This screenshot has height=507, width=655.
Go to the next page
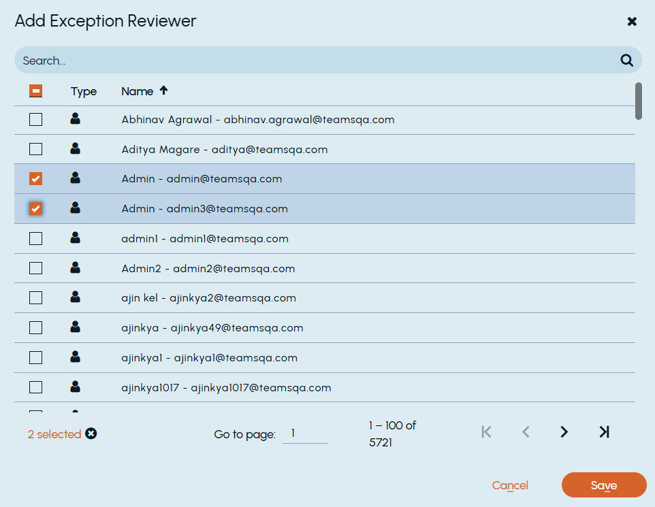coord(564,432)
